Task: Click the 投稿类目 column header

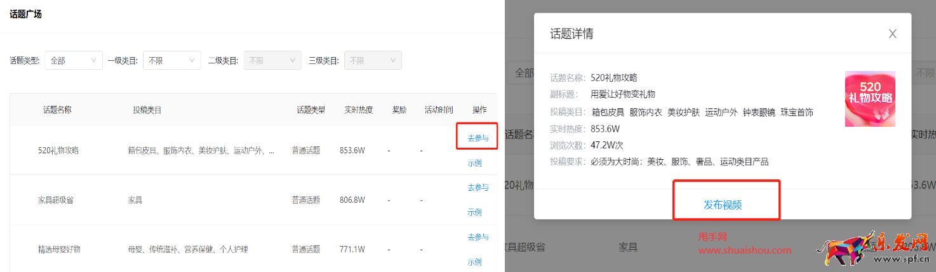Action: tap(147, 110)
